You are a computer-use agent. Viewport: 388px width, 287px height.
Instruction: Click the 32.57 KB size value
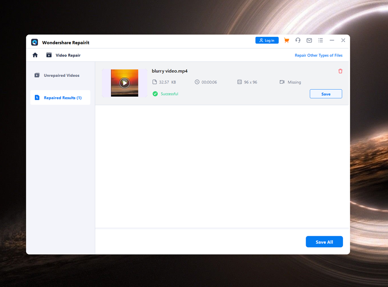(168, 82)
